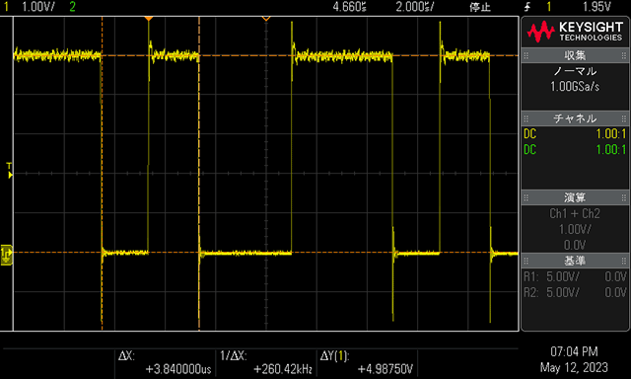Expand the 収集 acquisition panel header
Screen dimensions: 631x379
(x=575, y=55)
